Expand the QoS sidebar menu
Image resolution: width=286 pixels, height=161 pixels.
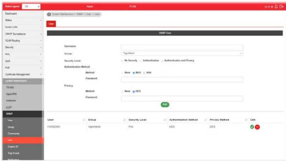pos(23,61)
